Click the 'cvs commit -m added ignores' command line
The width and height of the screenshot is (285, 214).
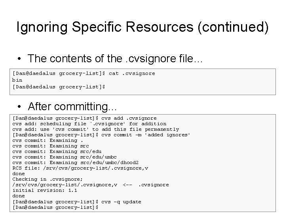101,135
